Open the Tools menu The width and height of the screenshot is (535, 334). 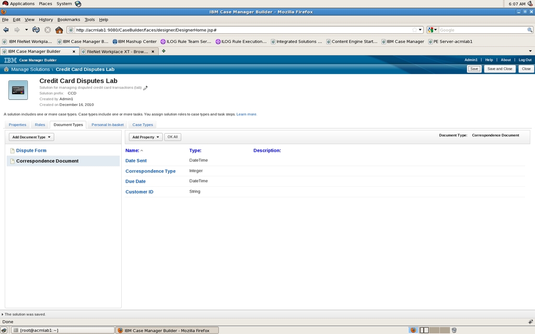click(x=89, y=20)
